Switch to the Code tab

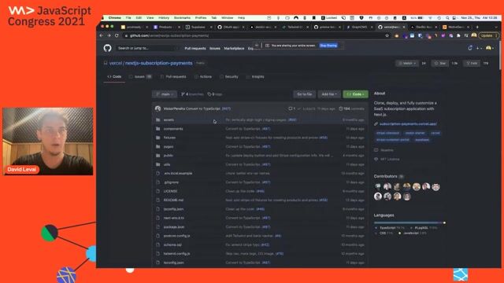click(114, 77)
